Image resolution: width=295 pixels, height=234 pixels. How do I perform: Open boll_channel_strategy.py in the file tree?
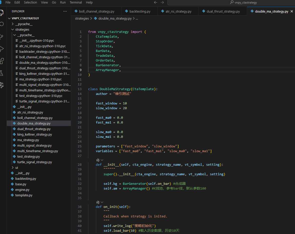[x=35, y=118]
